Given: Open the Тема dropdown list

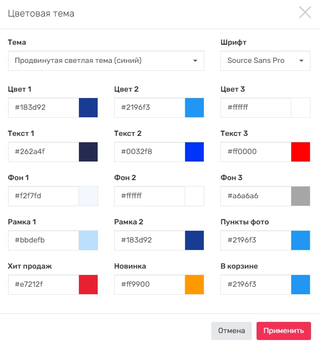Looking at the screenshot, I should pyautogui.click(x=106, y=61).
